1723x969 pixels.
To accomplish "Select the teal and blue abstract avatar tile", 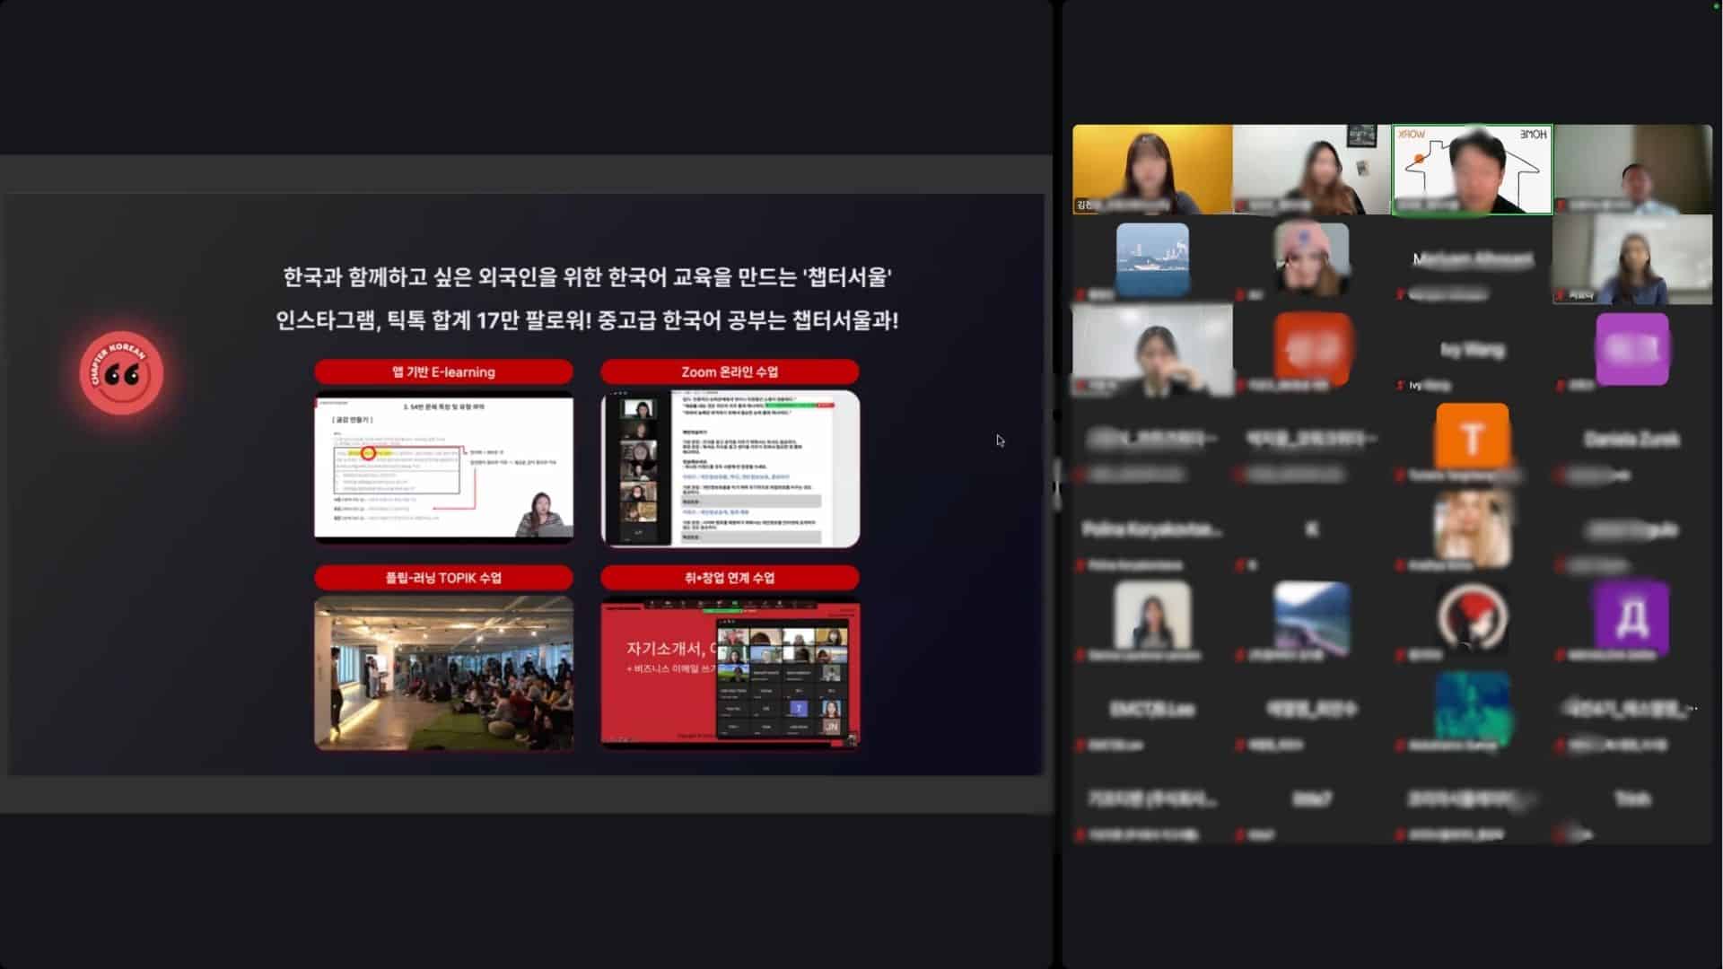I will [x=1472, y=708].
